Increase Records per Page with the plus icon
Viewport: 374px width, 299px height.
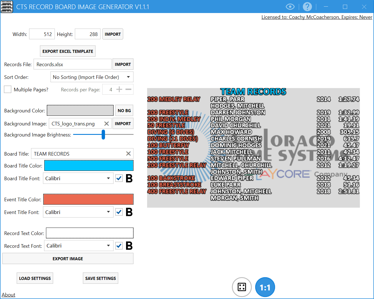tap(119, 89)
